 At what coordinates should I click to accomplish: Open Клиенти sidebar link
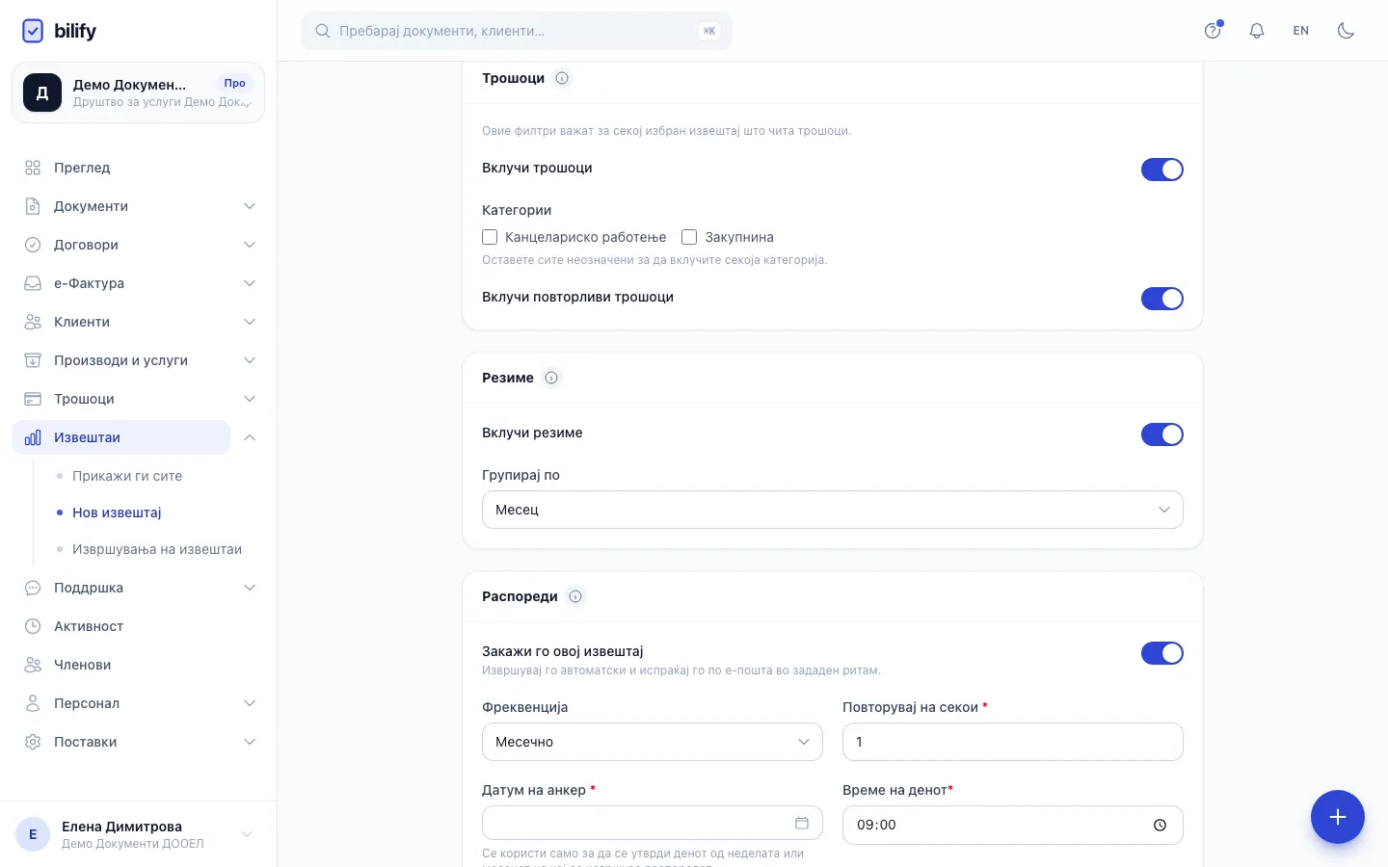coord(121,322)
